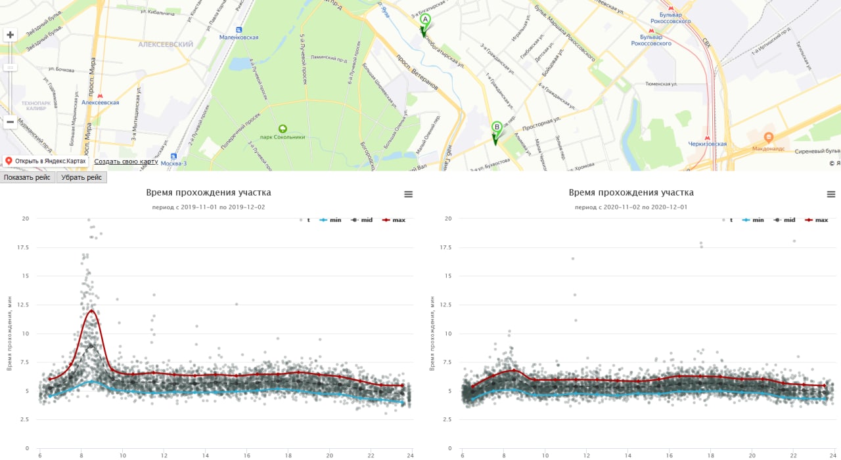This screenshot has width=841, height=460.
Task: Click the парк Сокольники tree icon
Action: tap(283, 129)
